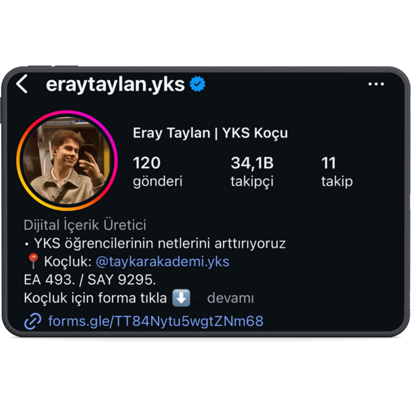Screen dimensions: 411x411
Task: Tap the back arrow icon
Action: coord(22,84)
